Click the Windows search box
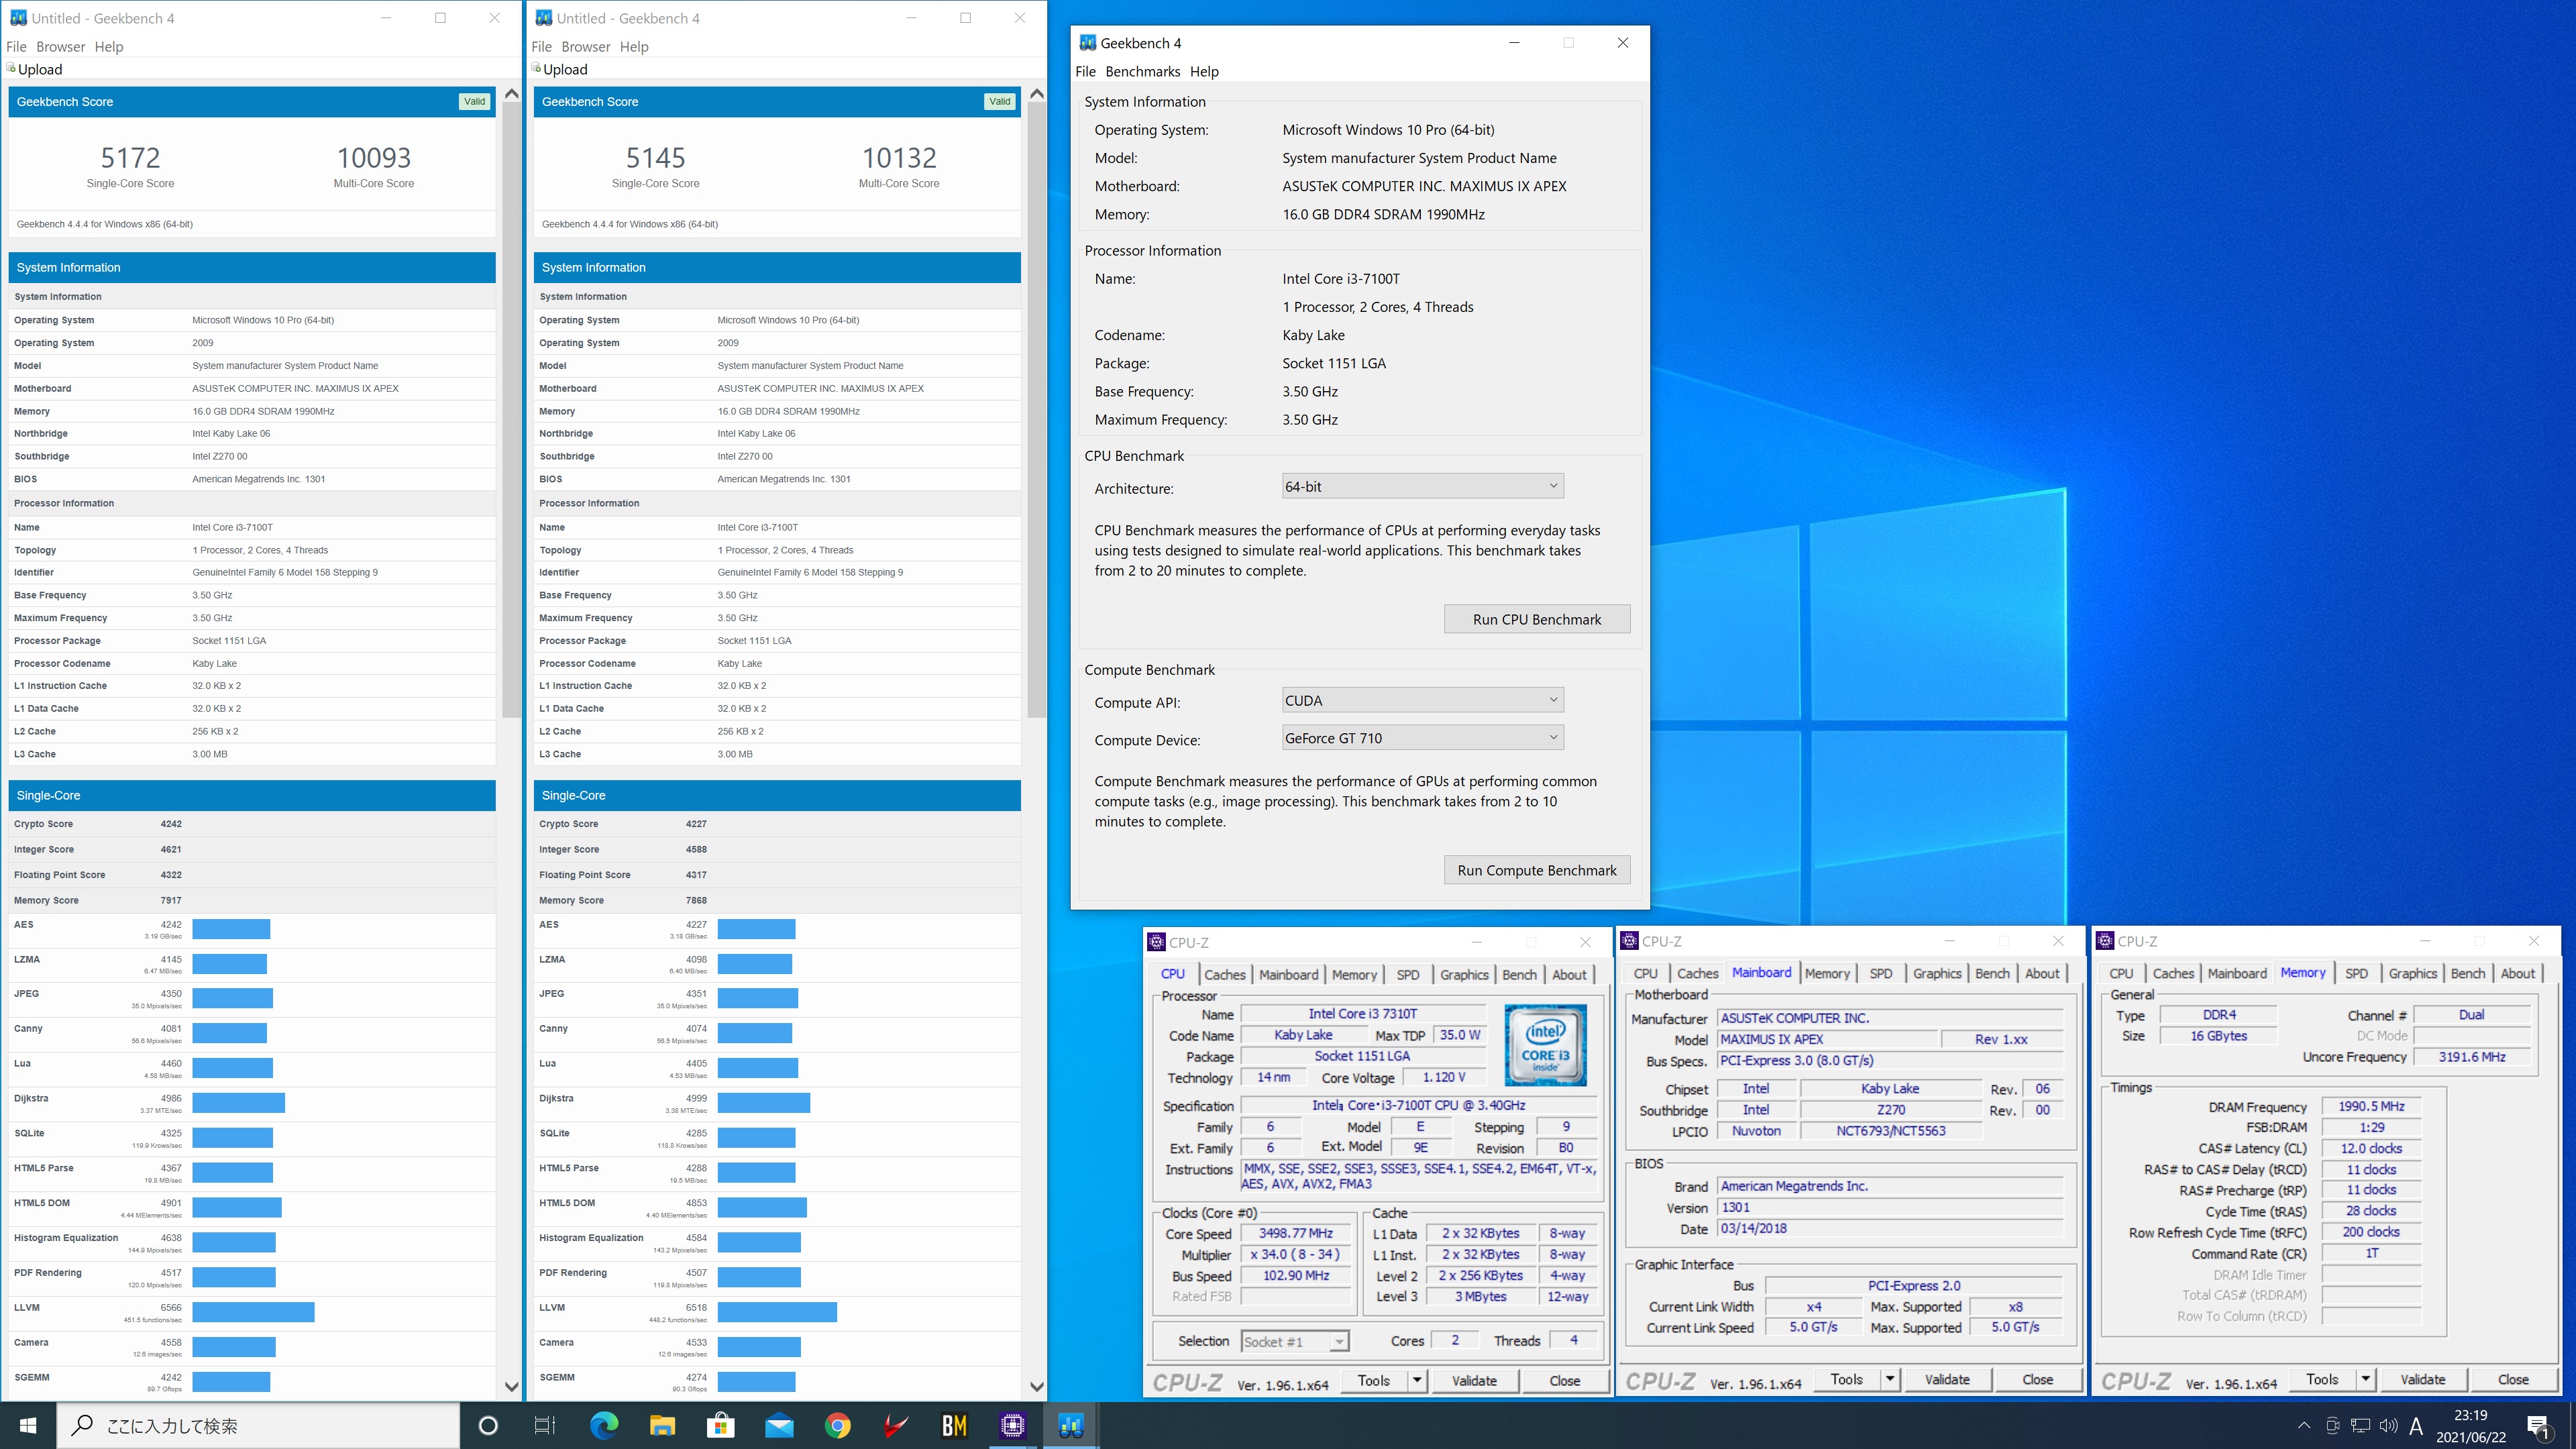 258,1425
